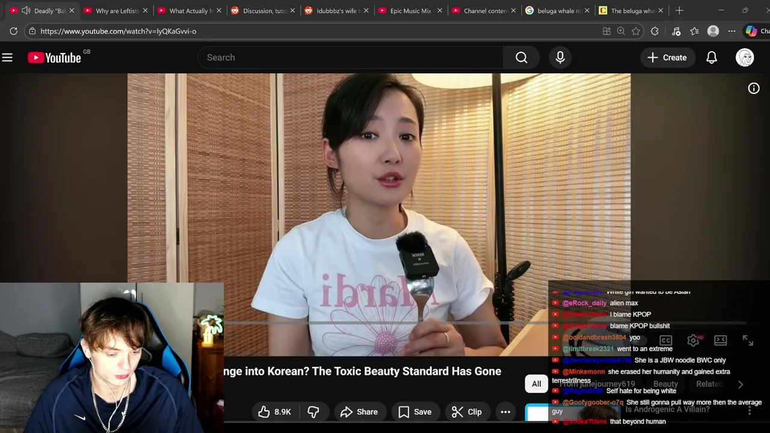Open the browser apps icon in address bar
Viewport: 770px width, 433px height.
pos(606,31)
